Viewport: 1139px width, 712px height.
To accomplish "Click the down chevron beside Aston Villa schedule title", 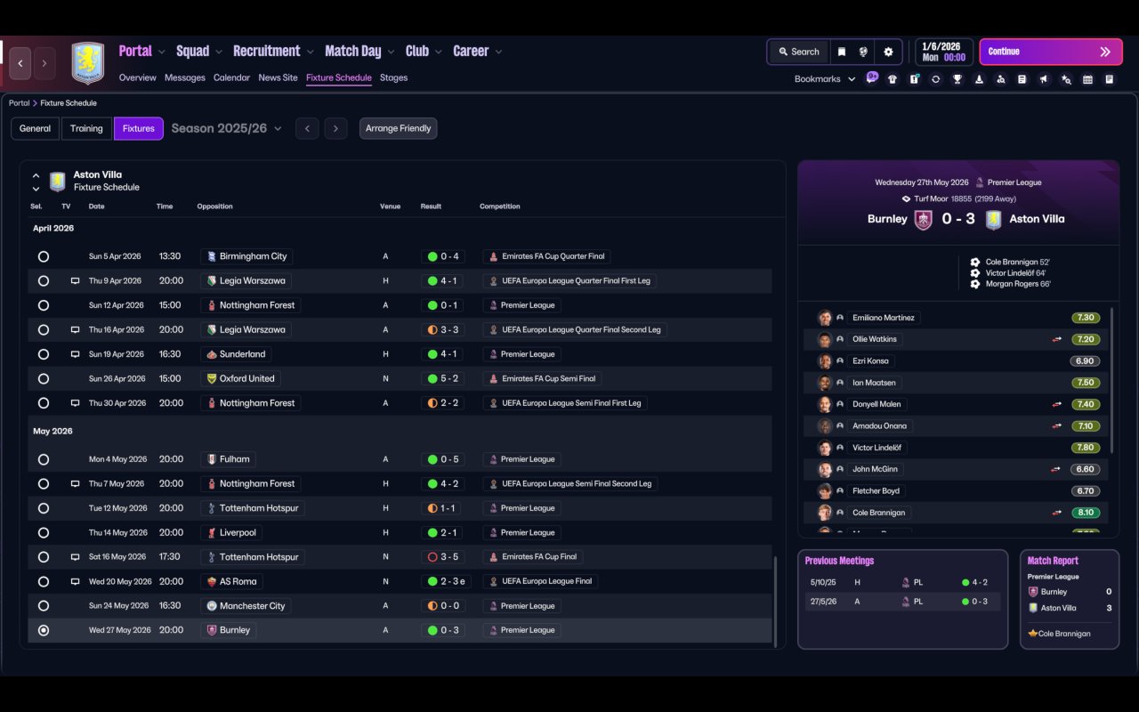I will (x=36, y=189).
